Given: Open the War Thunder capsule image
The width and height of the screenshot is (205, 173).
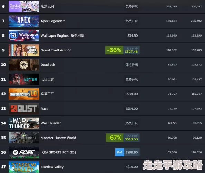Looking at the screenshot, I should [x=24, y=123].
